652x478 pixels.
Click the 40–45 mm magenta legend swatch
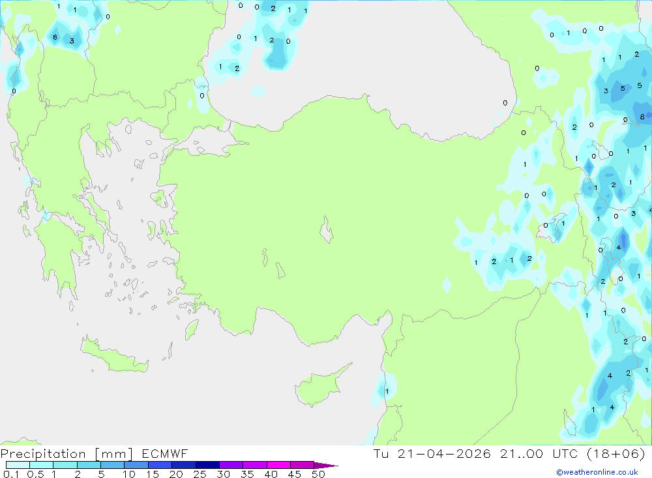coord(278,465)
